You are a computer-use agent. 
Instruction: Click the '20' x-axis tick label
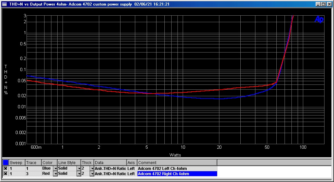219,147
